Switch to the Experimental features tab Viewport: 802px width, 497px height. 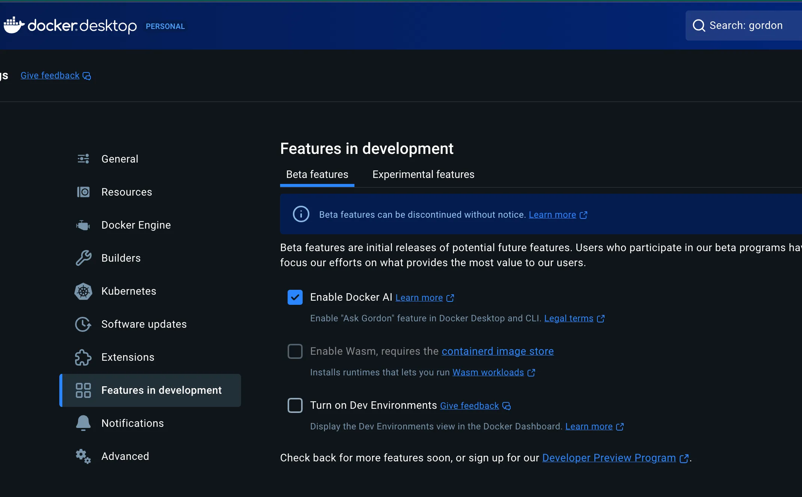pos(423,175)
